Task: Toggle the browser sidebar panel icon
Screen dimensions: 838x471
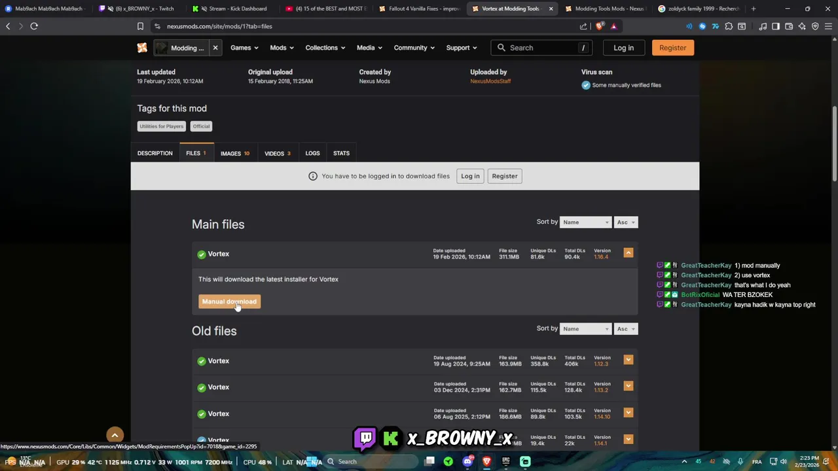Action: (776, 26)
